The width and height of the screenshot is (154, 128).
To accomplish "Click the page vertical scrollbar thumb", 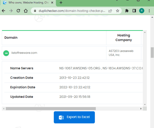I will (x=152, y=52).
